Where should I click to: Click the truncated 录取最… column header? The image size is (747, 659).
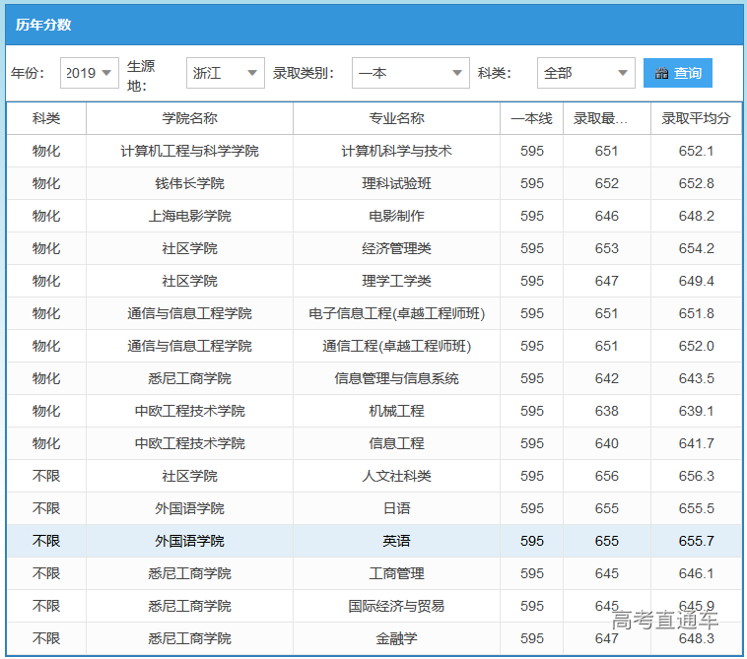click(x=606, y=118)
